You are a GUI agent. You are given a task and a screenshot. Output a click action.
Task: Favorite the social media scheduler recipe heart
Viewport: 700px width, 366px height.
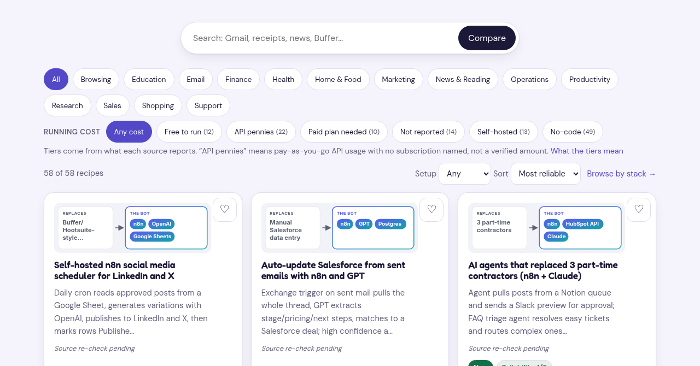[x=225, y=210]
